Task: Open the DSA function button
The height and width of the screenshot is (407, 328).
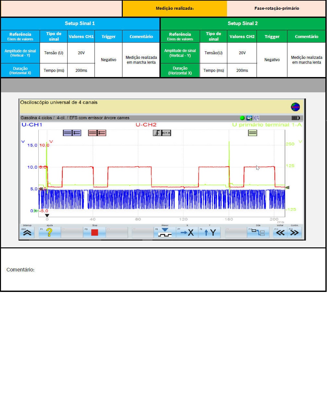Action: (x=258, y=232)
